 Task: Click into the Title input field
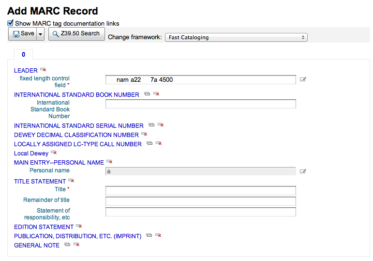(x=200, y=191)
